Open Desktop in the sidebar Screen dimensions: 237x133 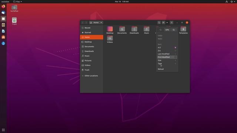coord(91,42)
